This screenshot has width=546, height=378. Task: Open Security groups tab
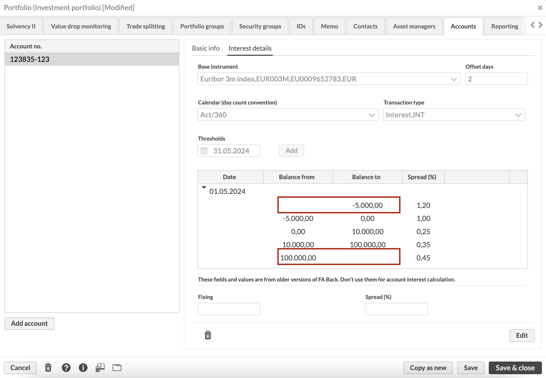click(260, 26)
